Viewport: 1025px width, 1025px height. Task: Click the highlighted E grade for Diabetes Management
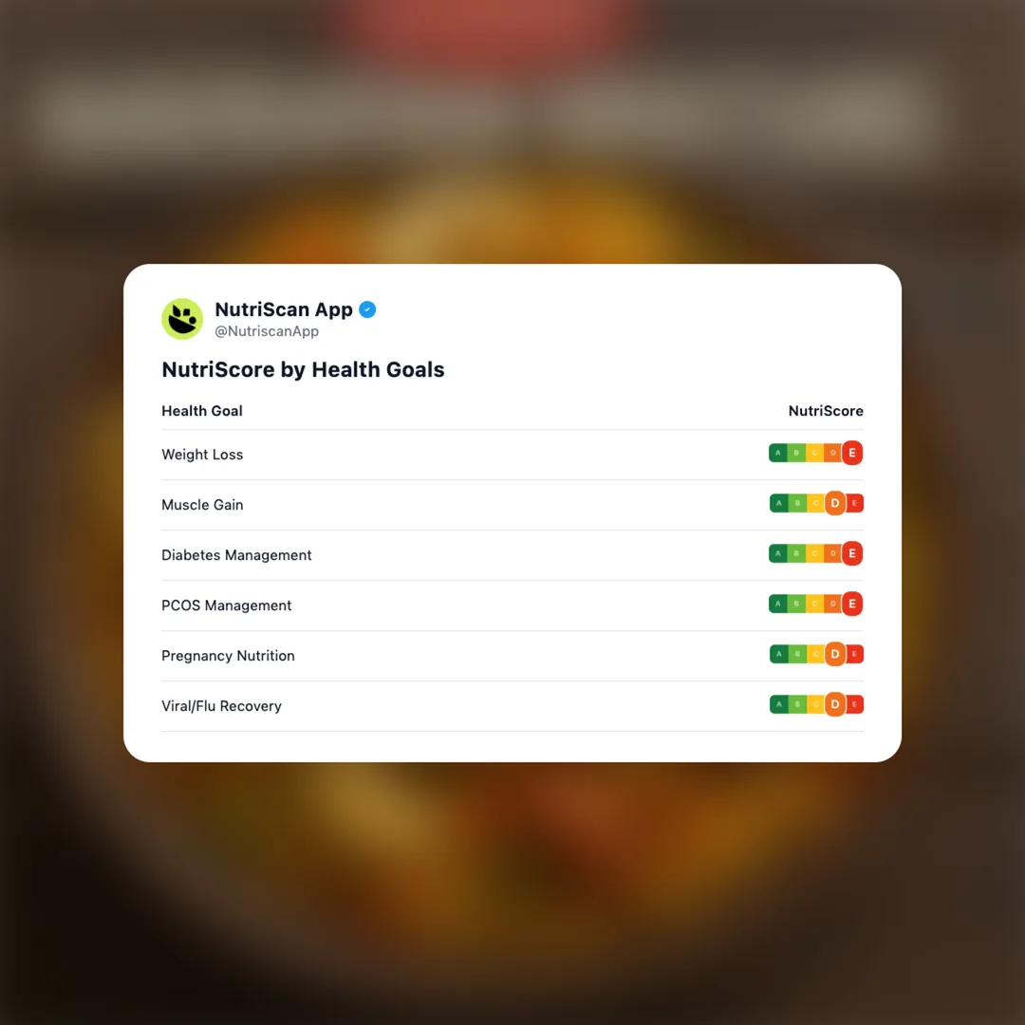[852, 554]
